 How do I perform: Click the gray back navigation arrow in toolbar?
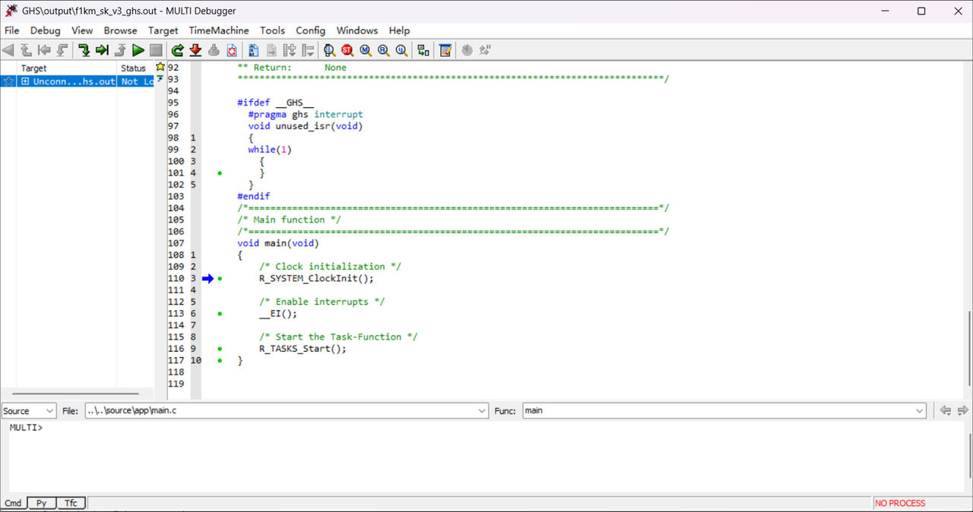click(8, 50)
